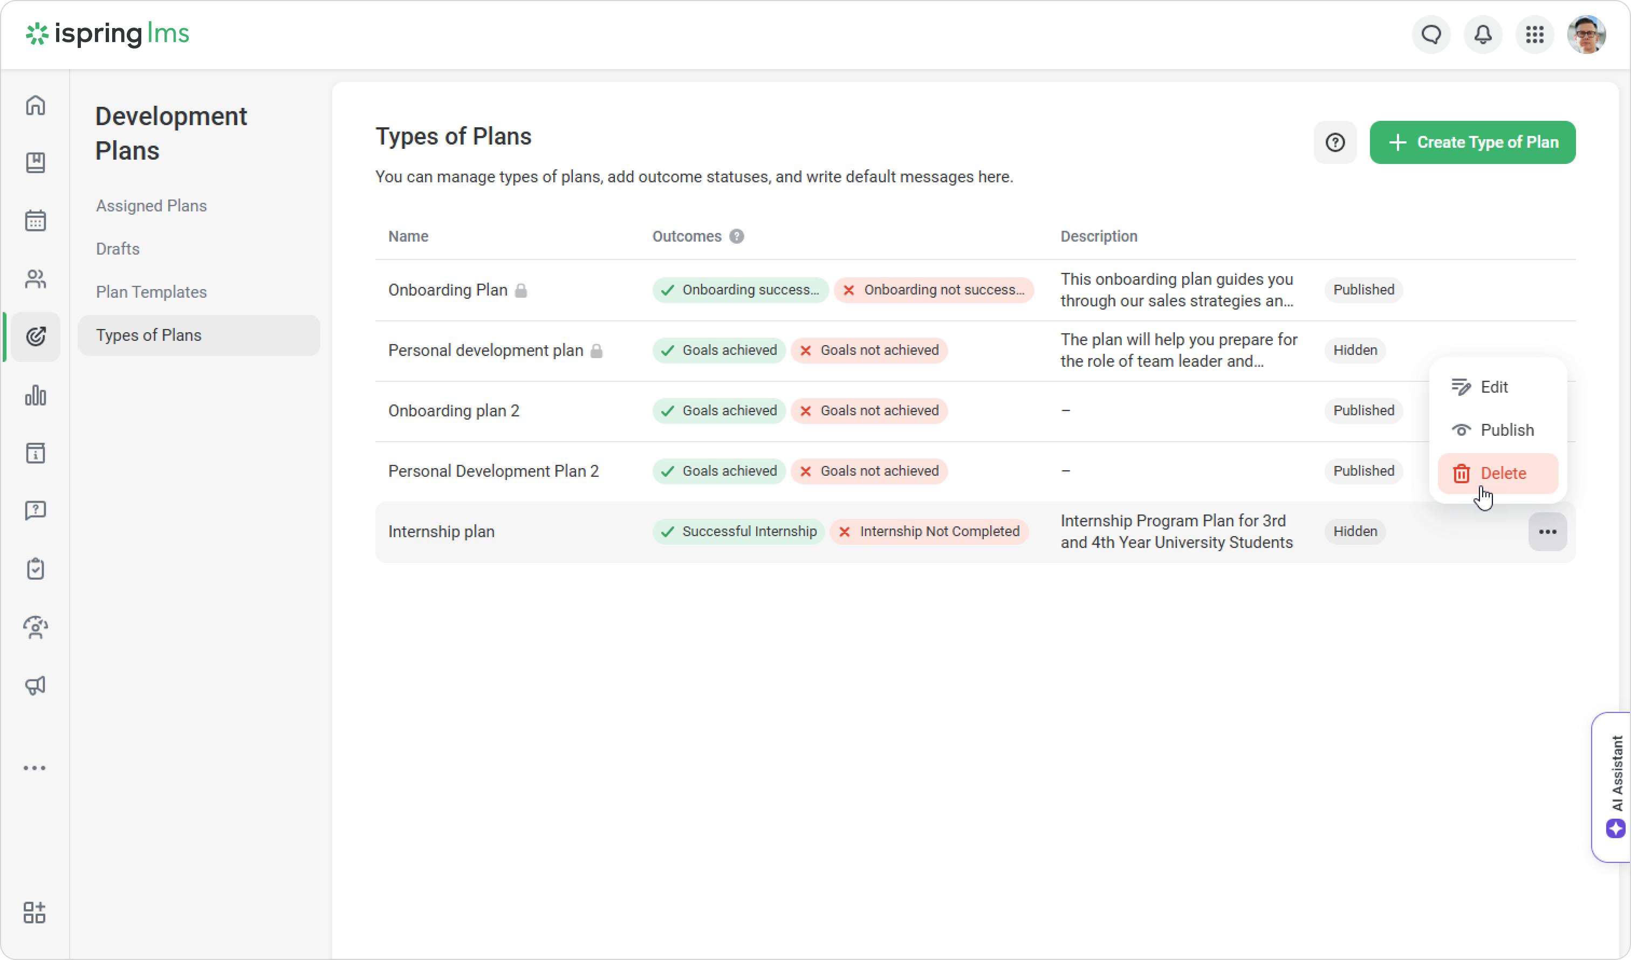Choose Edit from context menu
The image size is (1631, 960).
(x=1496, y=387)
